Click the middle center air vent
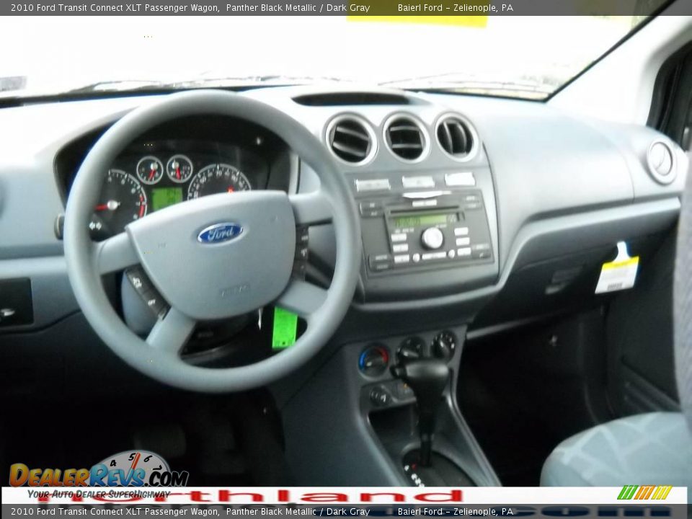 coord(406,137)
